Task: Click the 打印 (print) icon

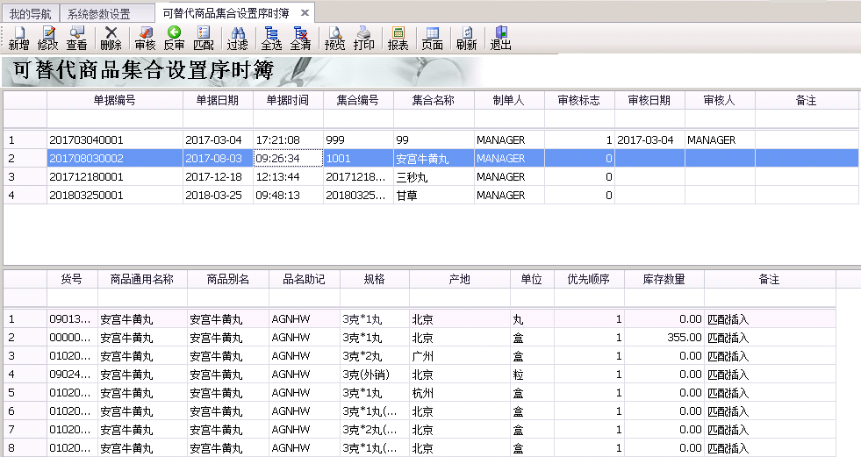Action: [363, 39]
